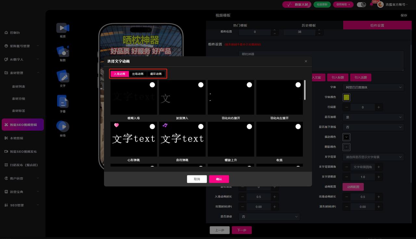Image resolution: width=416 pixels, height=239 pixels.
Task: Choose the 文字 text component icon
Action: pos(63,77)
